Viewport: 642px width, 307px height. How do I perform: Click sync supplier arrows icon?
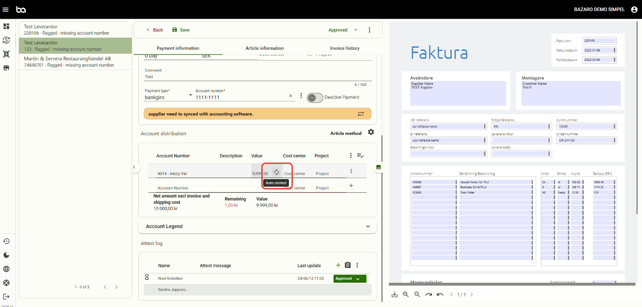[x=360, y=114]
